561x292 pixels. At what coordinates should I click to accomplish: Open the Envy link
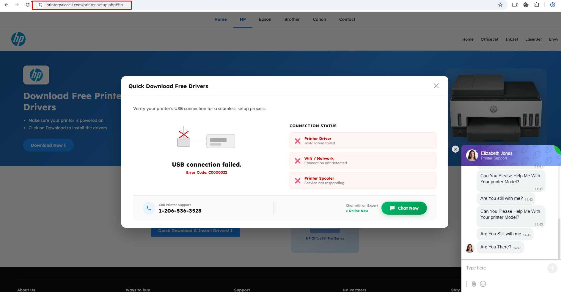(554, 39)
